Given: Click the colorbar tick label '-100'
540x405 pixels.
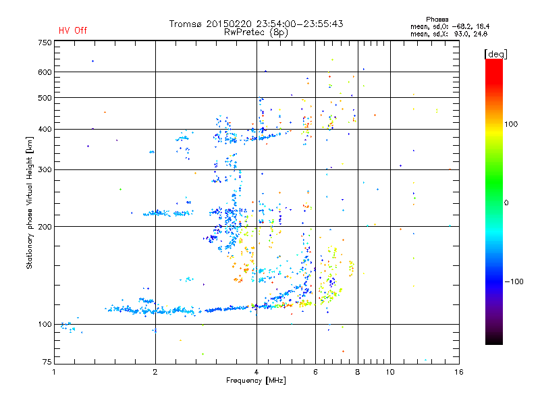Looking at the screenshot, I should (514, 281).
